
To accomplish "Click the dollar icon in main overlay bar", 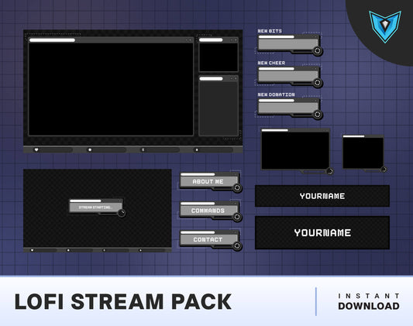I will (143, 149).
